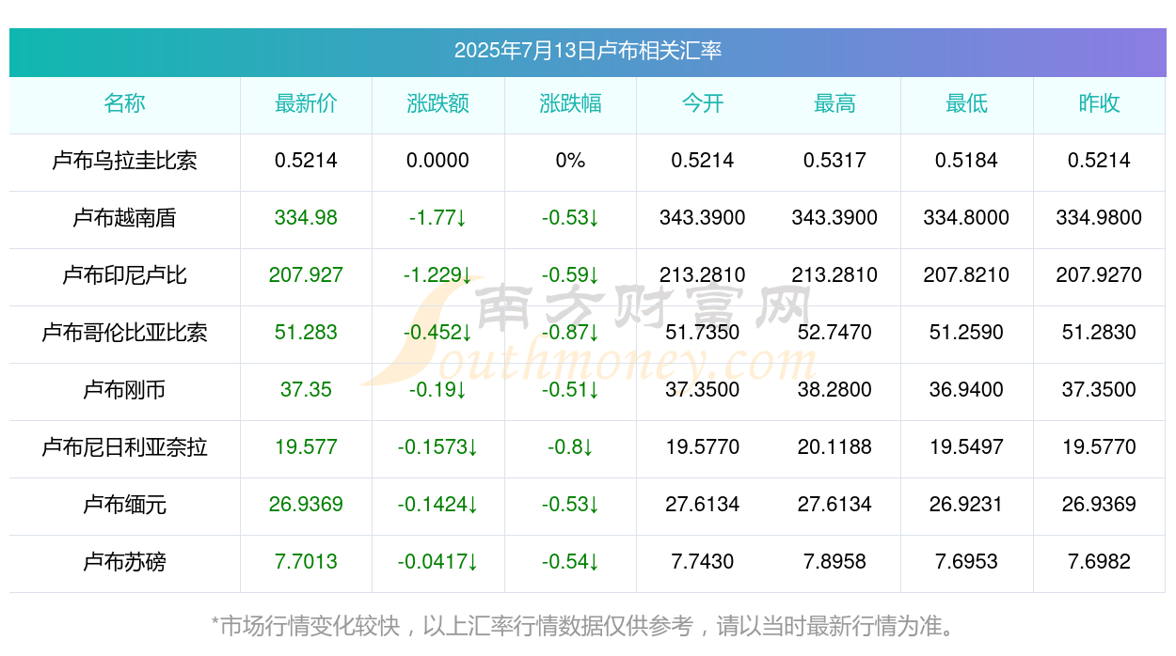The height and width of the screenshot is (656, 1176).
Task: Click the 今开 column header
Action: click(703, 103)
